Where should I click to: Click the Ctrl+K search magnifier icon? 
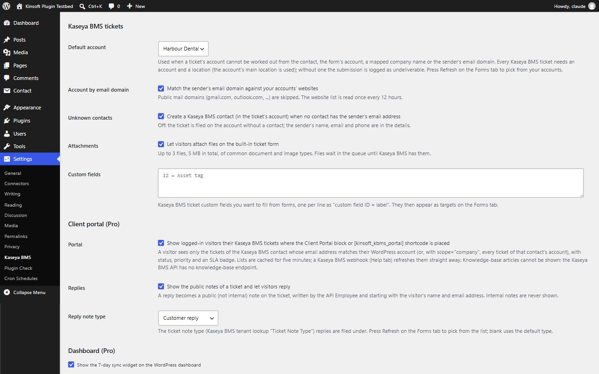[82, 6]
